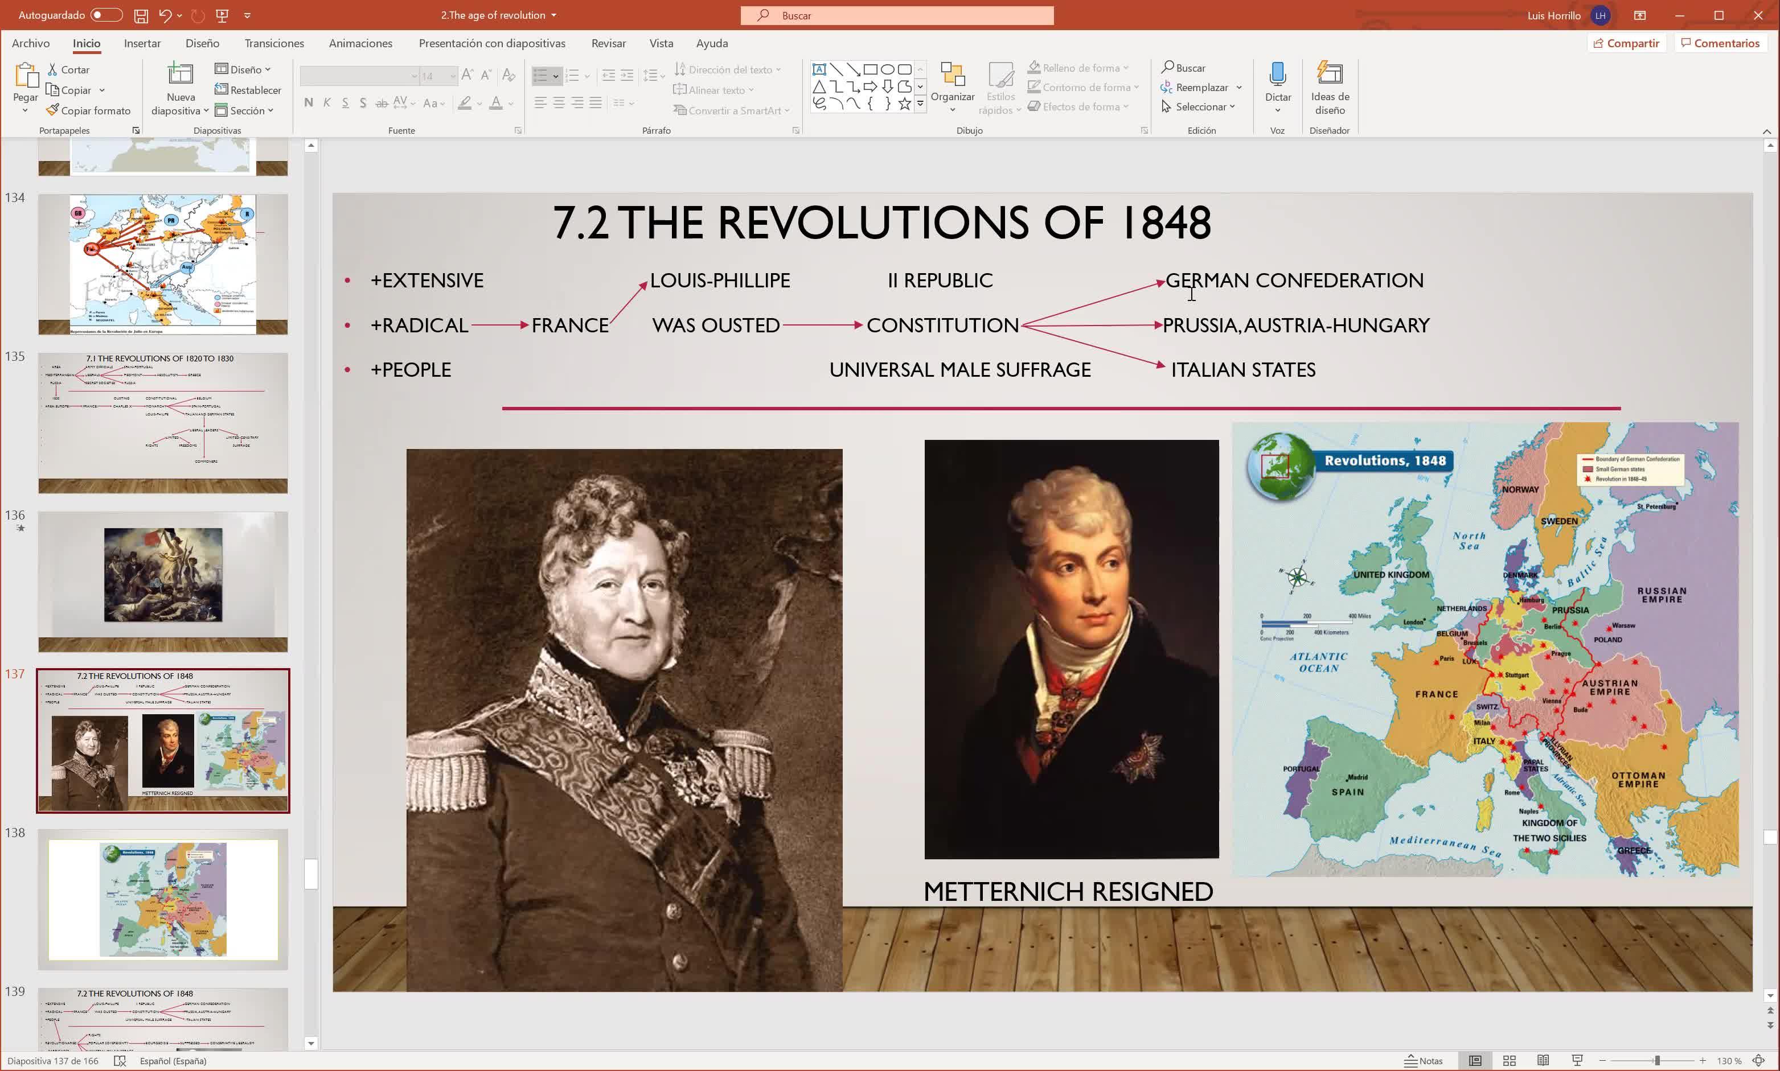Expand Diseño layout dropdown
The image size is (1780, 1071).
[x=243, y=69]
